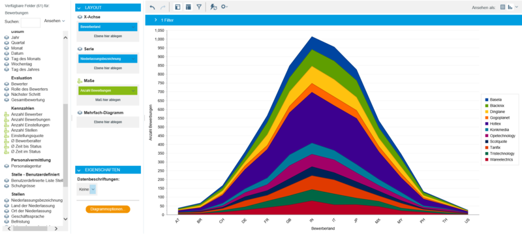
Task: Select the Quartal field icon
Action: 7,42
